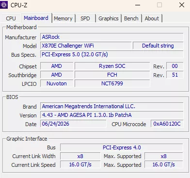Click the American Megatrends International LLC. field

(x=112, y=106)
